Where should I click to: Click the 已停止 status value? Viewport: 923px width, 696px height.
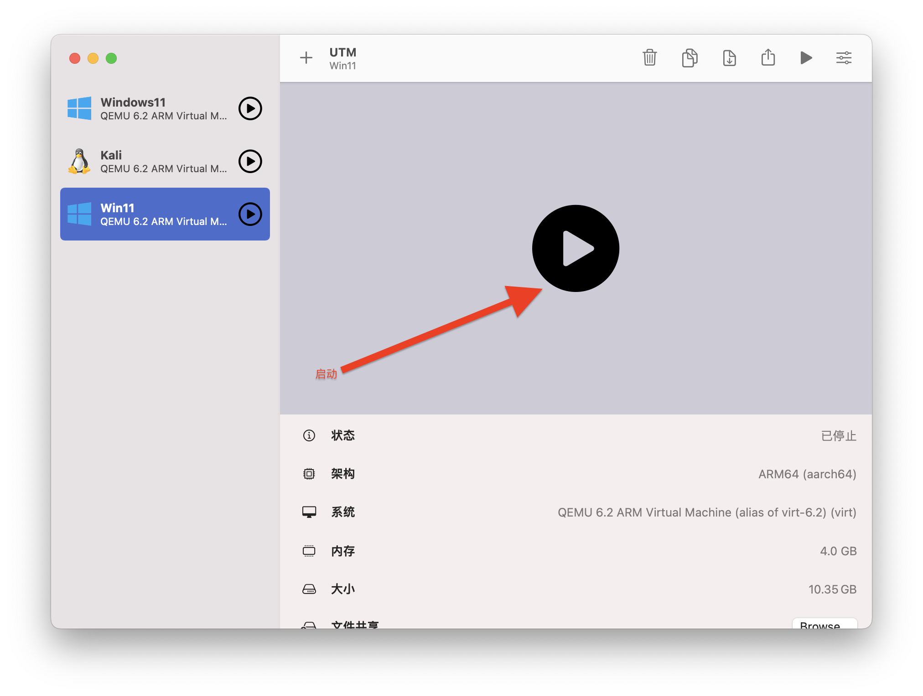tap(838, 435)
